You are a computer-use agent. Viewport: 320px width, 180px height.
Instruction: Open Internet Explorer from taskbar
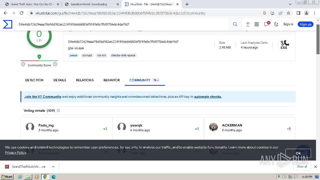[x=20, y=177]
